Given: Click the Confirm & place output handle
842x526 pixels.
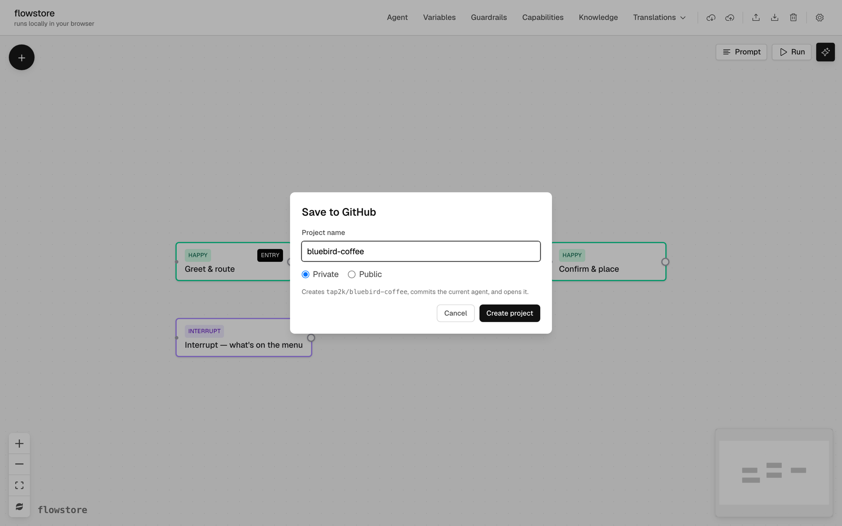Looking at the screenshot, I should click(665, 262).
